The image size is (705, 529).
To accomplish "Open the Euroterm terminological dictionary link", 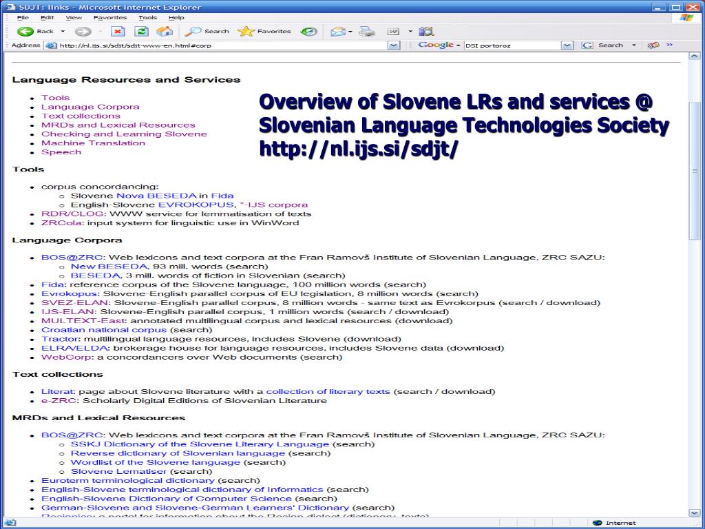I will 127,480.
